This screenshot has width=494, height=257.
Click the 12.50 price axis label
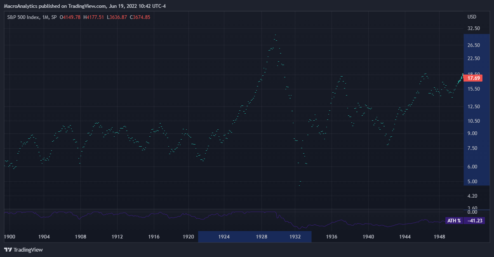coord(473,107)
